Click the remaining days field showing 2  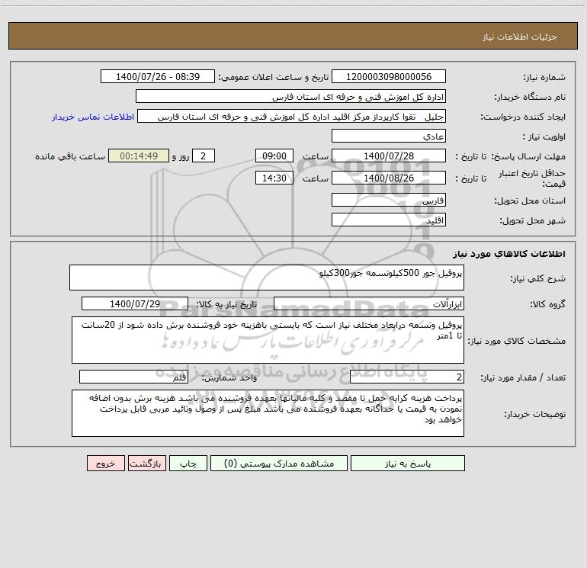(204, 156)
